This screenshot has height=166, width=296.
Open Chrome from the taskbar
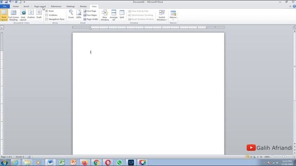[96, 162]
